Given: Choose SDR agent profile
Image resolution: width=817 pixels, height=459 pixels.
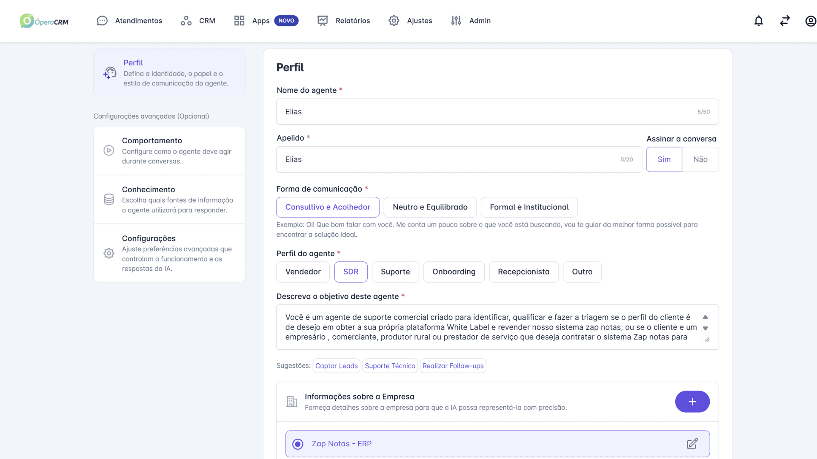Looking at the screenshot, I should point(351,272).
